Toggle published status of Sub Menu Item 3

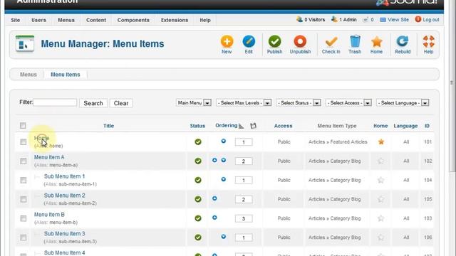[x=198, y=238]
